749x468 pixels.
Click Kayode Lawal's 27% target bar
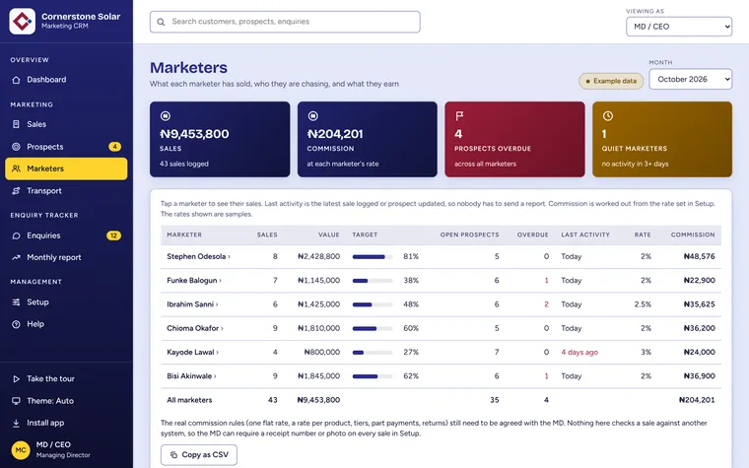point(373,353)
